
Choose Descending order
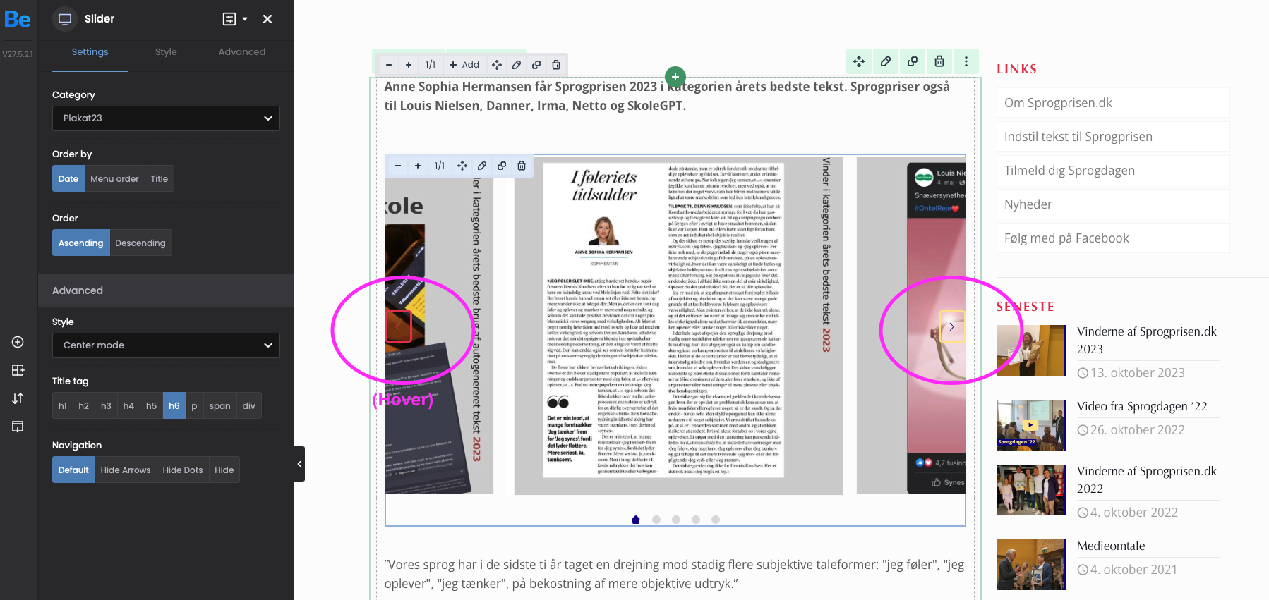click(x=140, y=243)
